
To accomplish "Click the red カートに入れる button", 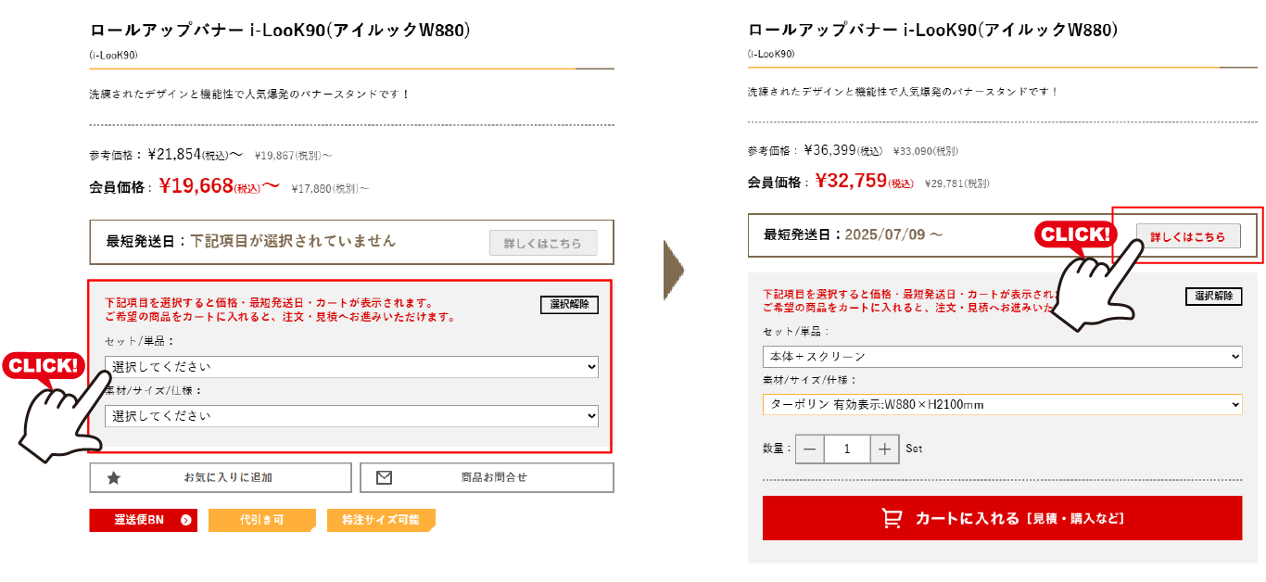I will coord(1003,518).
